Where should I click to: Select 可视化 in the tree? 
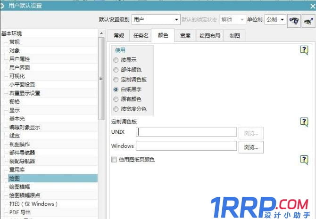pos(17,76)
